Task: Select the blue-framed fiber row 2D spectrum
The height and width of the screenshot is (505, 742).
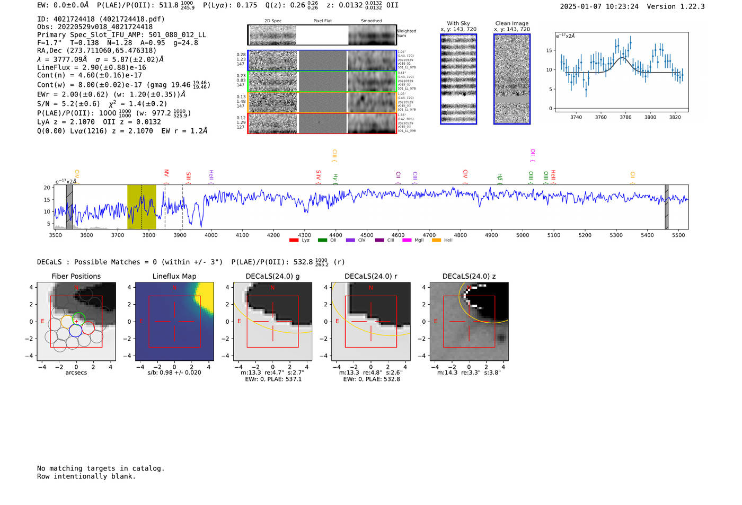Action: coord(273,60)
